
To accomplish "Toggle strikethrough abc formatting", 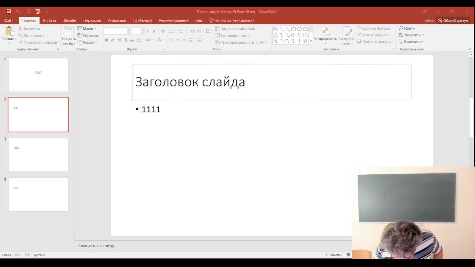I will [132, 40].
